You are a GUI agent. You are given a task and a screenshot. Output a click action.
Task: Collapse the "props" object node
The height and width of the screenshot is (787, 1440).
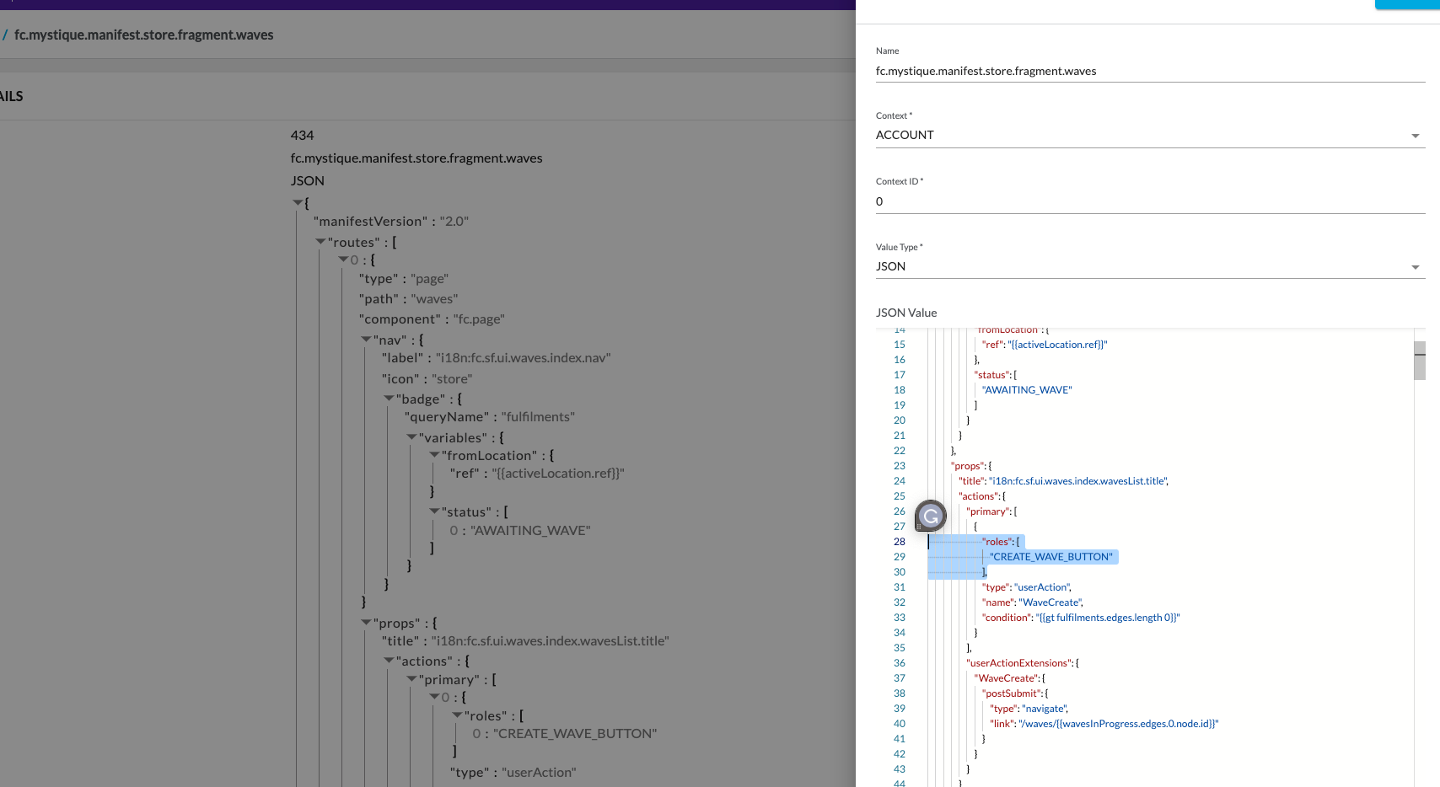coord(366,624)
